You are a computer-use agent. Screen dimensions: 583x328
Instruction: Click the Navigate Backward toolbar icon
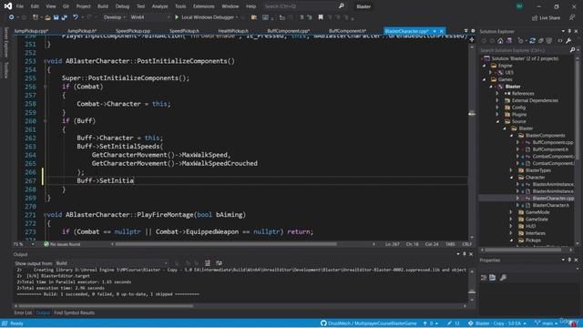(11, 17)
